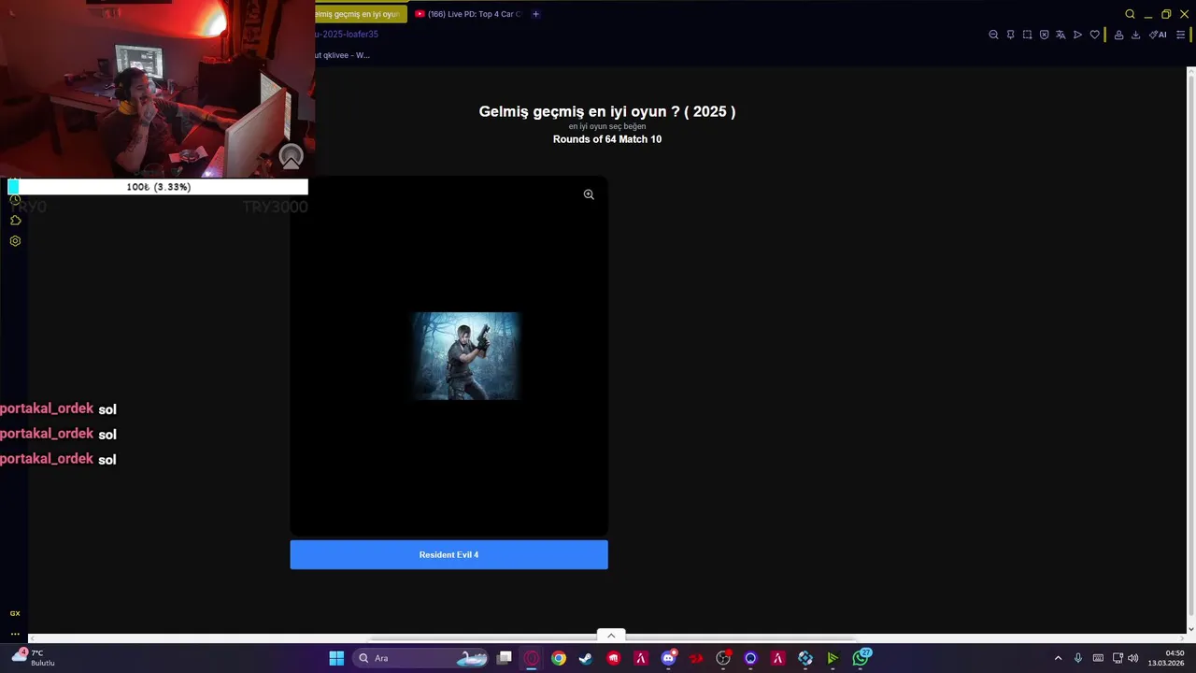
Task: Open Task View in taskbar
Action: pyautogui.click(x=505, y=658)
